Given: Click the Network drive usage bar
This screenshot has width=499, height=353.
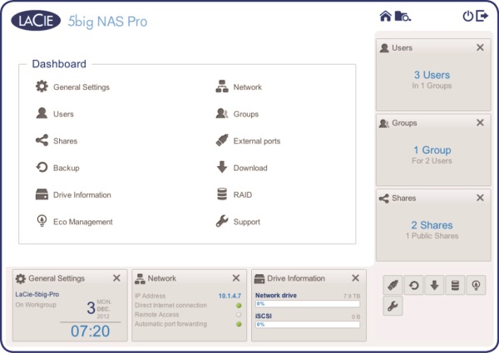Looking at the screenshot, I should (308, 304).
